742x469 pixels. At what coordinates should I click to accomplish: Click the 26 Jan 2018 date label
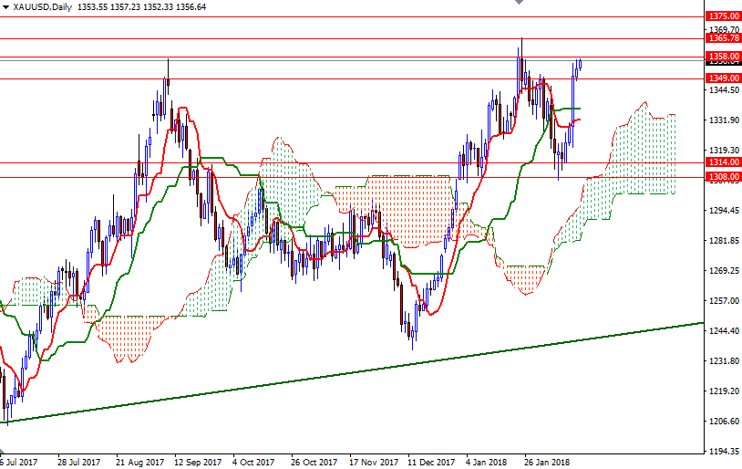click(x=547, y=462)
